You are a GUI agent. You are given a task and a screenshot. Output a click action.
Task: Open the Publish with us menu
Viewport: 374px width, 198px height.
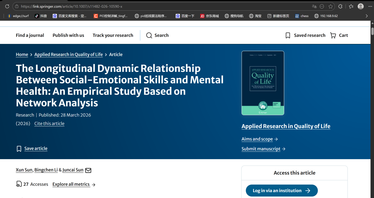68,35
